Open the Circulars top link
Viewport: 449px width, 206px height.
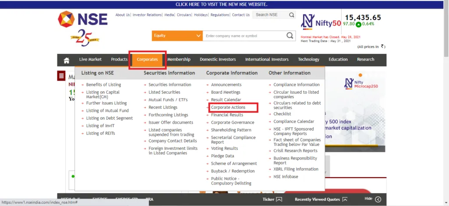tap(184, 15)
